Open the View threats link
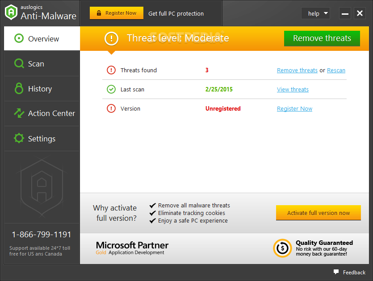The width and height of the screenshot is (373, 281). click(293, 90)
